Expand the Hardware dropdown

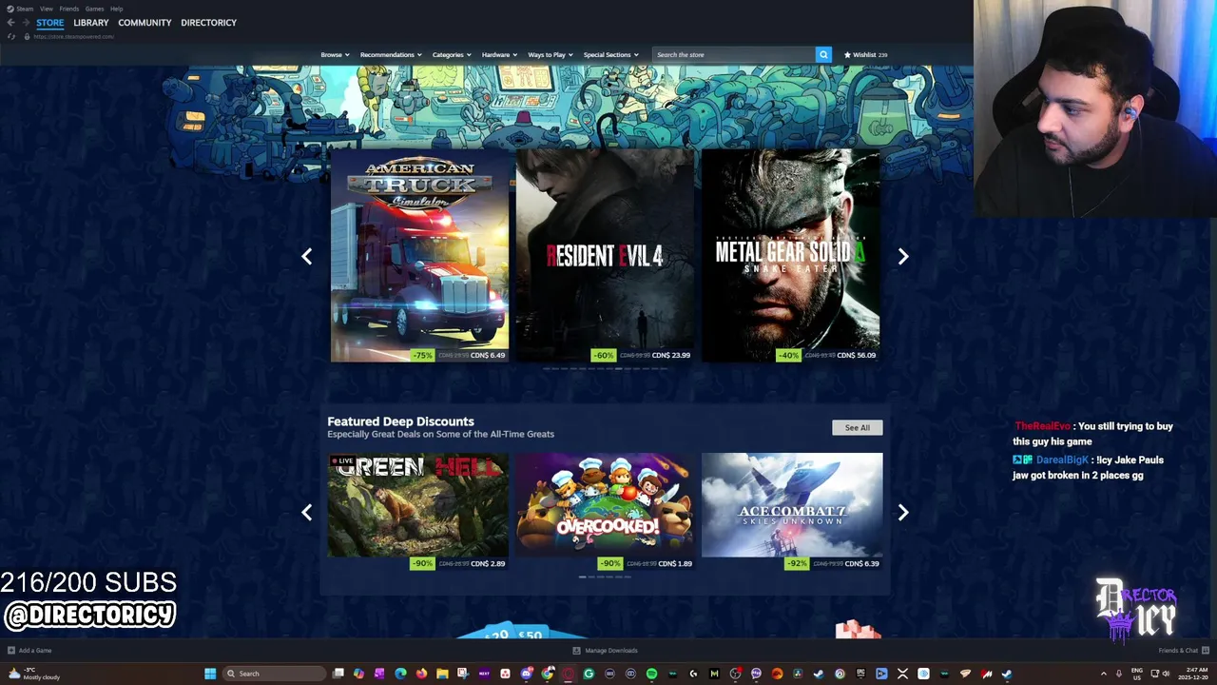coord(499,55)
